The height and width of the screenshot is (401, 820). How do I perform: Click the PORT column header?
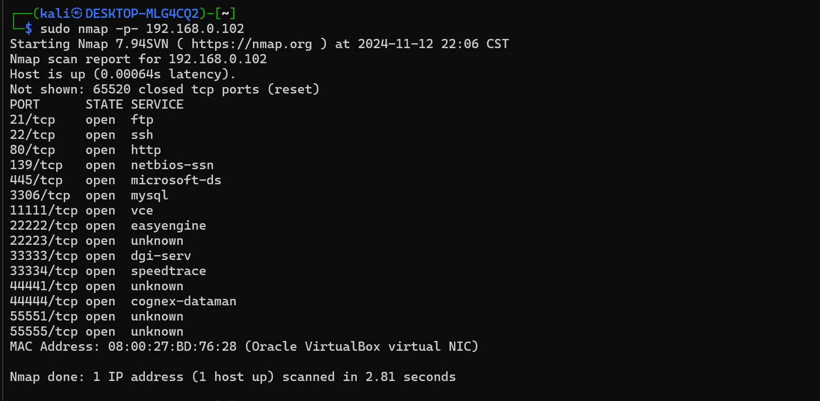(x=25, y=104)
